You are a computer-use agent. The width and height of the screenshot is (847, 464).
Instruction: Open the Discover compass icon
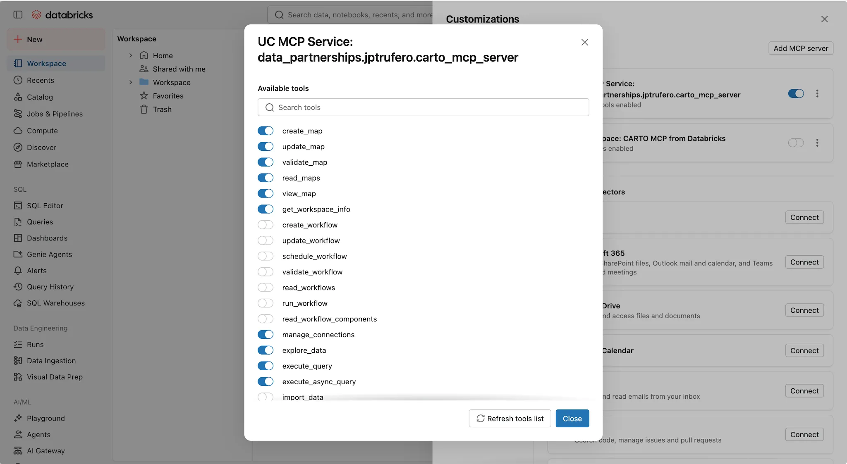coord(18,148)
